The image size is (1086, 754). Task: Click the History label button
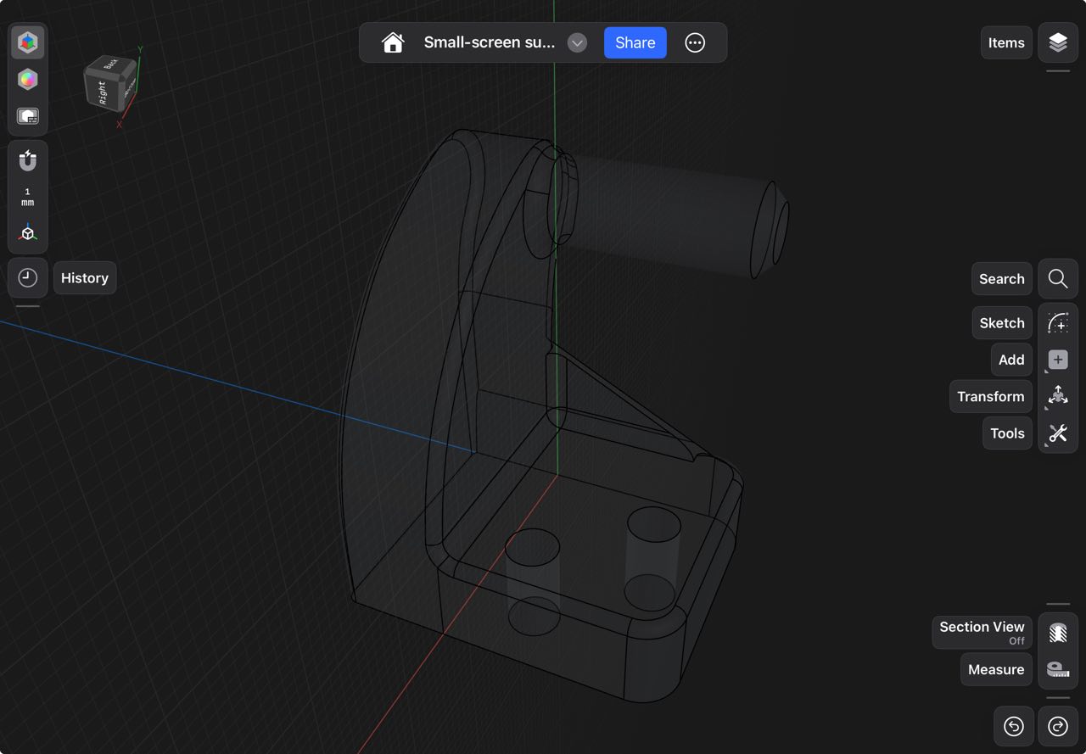pos(85,278)
